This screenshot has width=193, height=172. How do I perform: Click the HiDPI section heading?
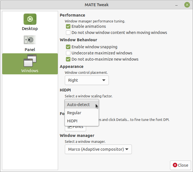coord(65,90)
